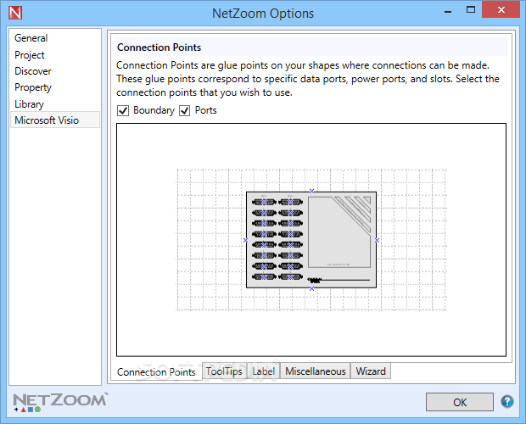
Task: Click the bottom boundary connection point marker
Action: coord(311,288)
